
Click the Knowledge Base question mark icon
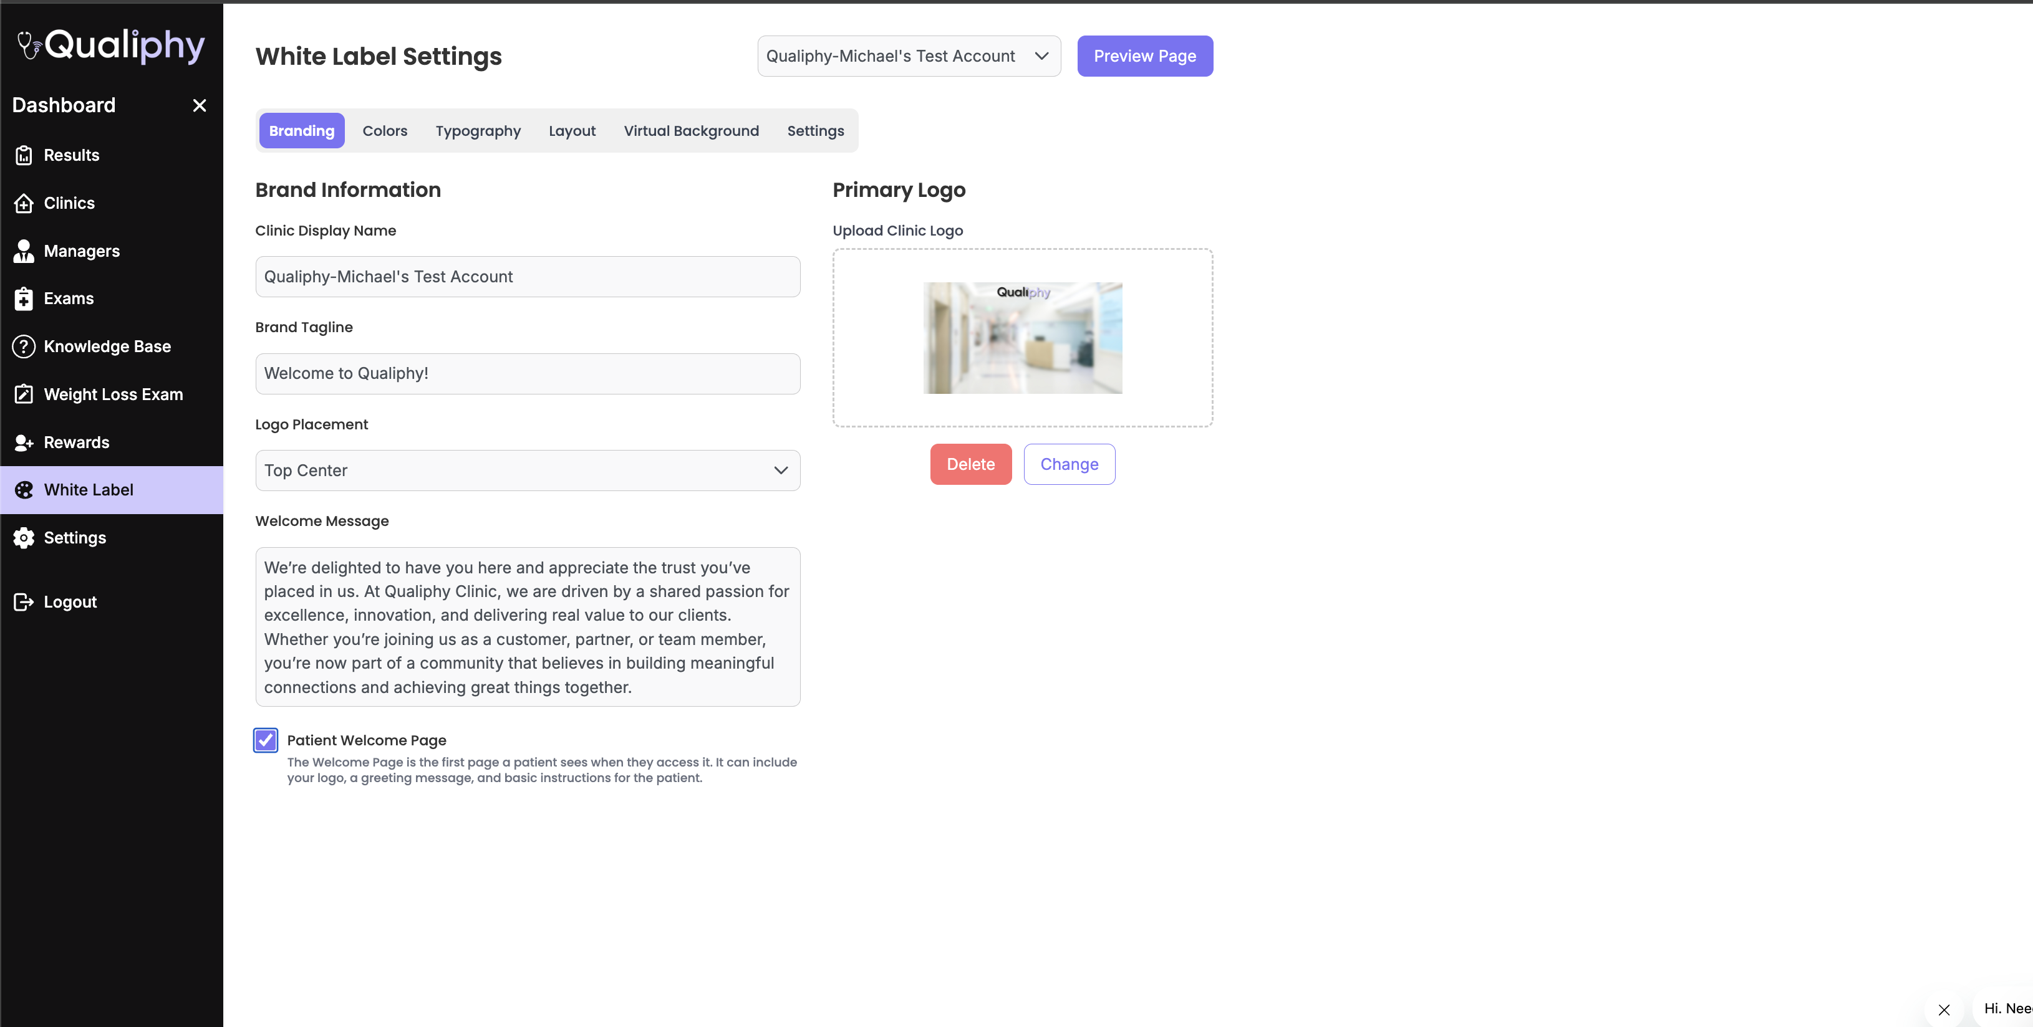[x=24, y=346]
